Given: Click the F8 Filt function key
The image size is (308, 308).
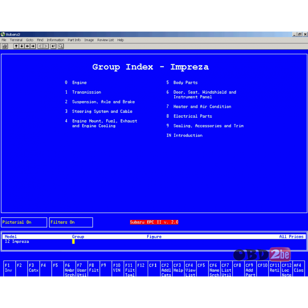Looking at the screenshot, I should 94,269.
